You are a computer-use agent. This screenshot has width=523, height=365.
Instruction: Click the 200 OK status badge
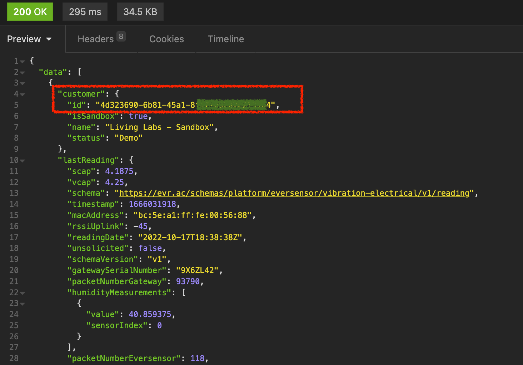tap(30, 12)
